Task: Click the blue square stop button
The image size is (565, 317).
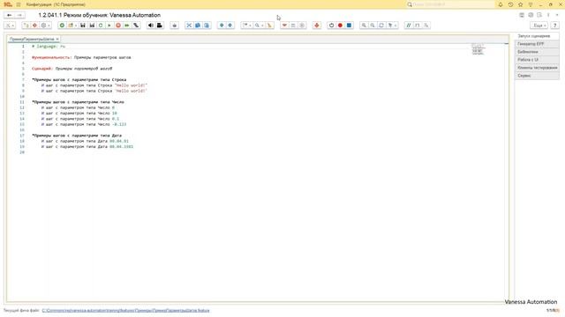Action: (349, 26)
